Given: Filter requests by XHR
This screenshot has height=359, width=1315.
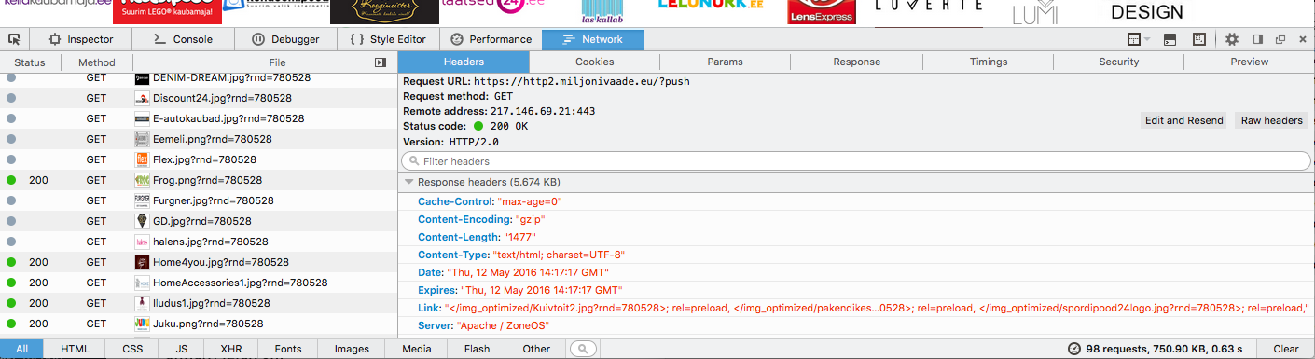Looking at the screenshot, I should point(231,349).
